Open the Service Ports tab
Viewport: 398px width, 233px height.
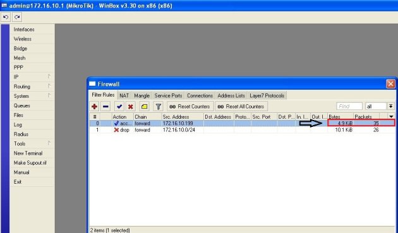(168, 96)
